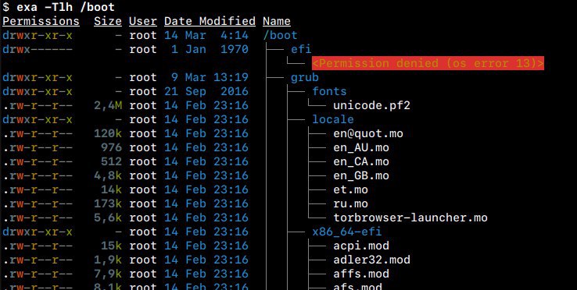Click the 512 size value for en_CA.mo
This screenshot has width=577, height=290.
click(111, 161)
